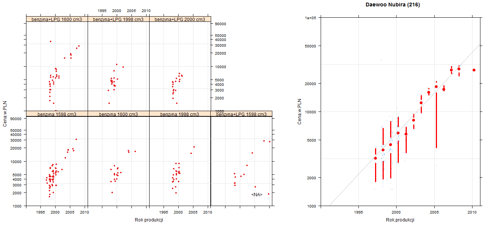The height and width of the screenshot is (226, 491).
Task: Select the "benzyna+LPG 1998 cm3" panel header
Action: pyautogui.click(x=118, y=19)
